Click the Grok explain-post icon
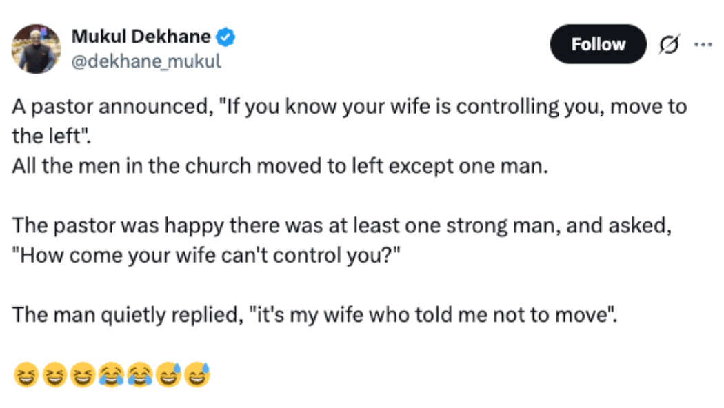Image resolution: width=724 pixels, height=408 pixels. click(667, 45)
